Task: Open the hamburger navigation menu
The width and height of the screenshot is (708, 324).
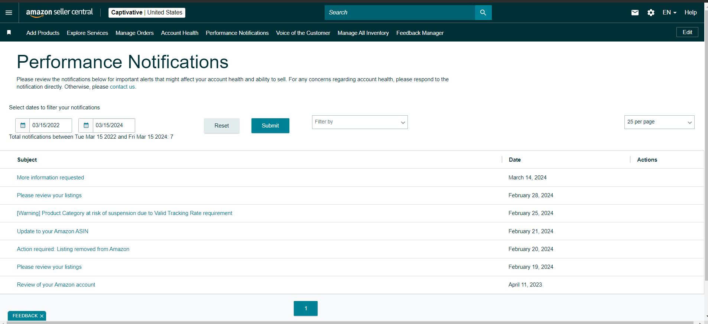Action: coord(9,13)
